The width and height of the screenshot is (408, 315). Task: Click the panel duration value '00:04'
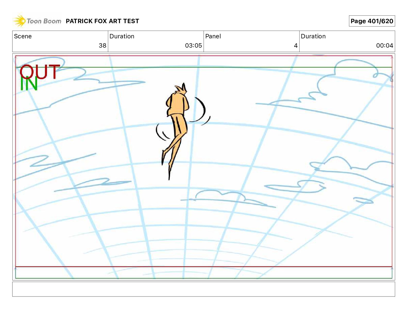(385, 46)
